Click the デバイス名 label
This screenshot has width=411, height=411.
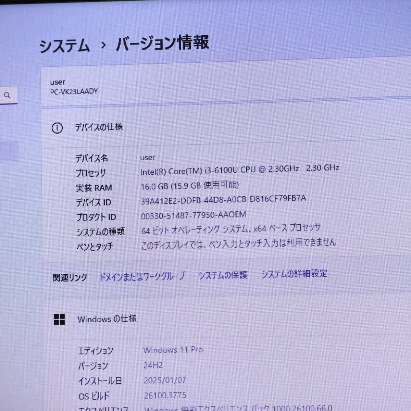(91, 158)
